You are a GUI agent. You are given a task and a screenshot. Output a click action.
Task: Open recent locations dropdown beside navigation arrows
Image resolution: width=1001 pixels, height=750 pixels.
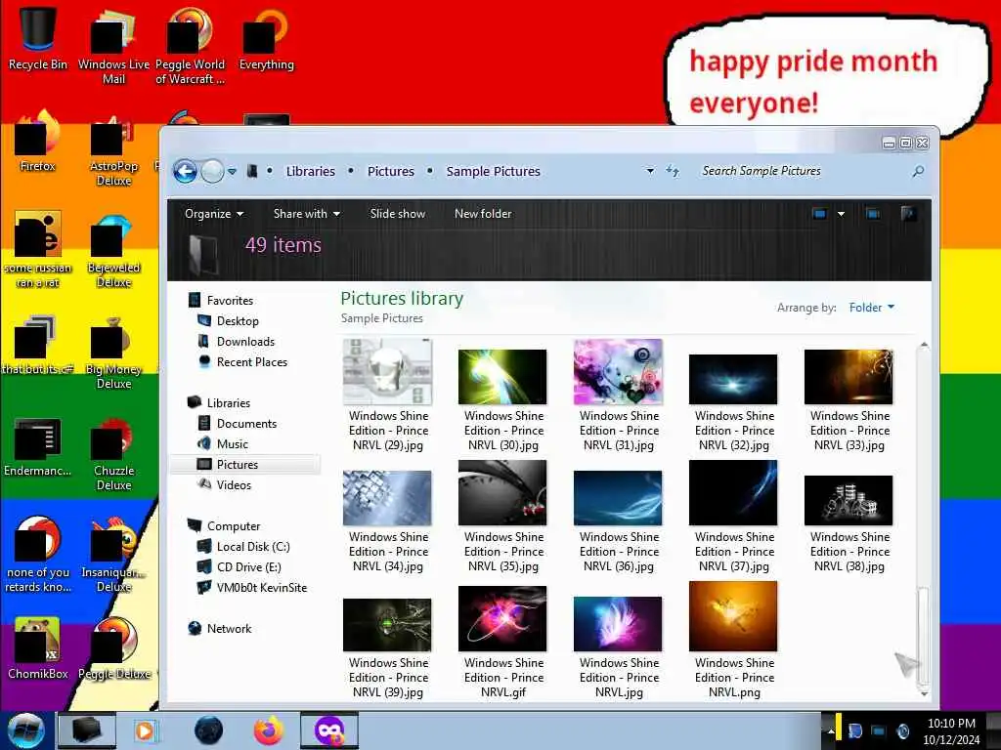point(233,172)
